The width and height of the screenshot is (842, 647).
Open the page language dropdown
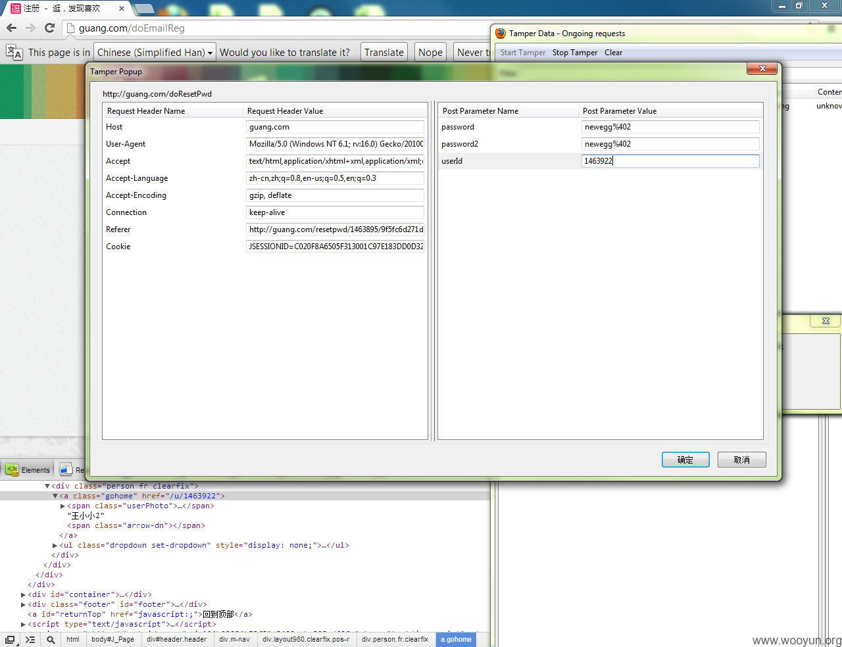(155, 52)
